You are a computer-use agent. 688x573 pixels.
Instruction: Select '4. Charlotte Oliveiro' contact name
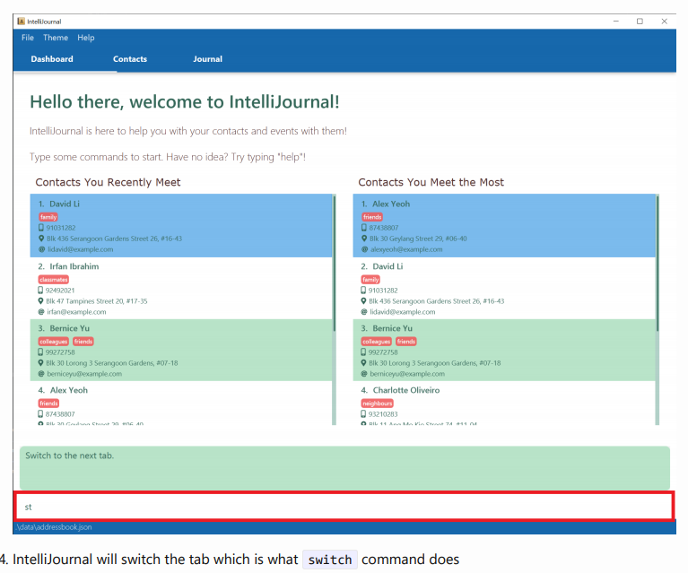(400, 390)
